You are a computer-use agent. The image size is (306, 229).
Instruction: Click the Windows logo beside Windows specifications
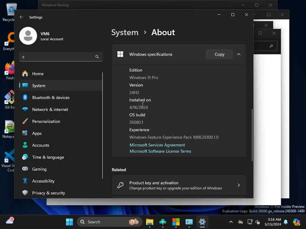(x=120, y=54)
